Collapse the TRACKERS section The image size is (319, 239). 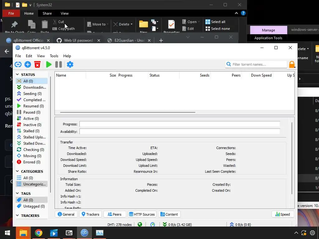tap(17, 215)
